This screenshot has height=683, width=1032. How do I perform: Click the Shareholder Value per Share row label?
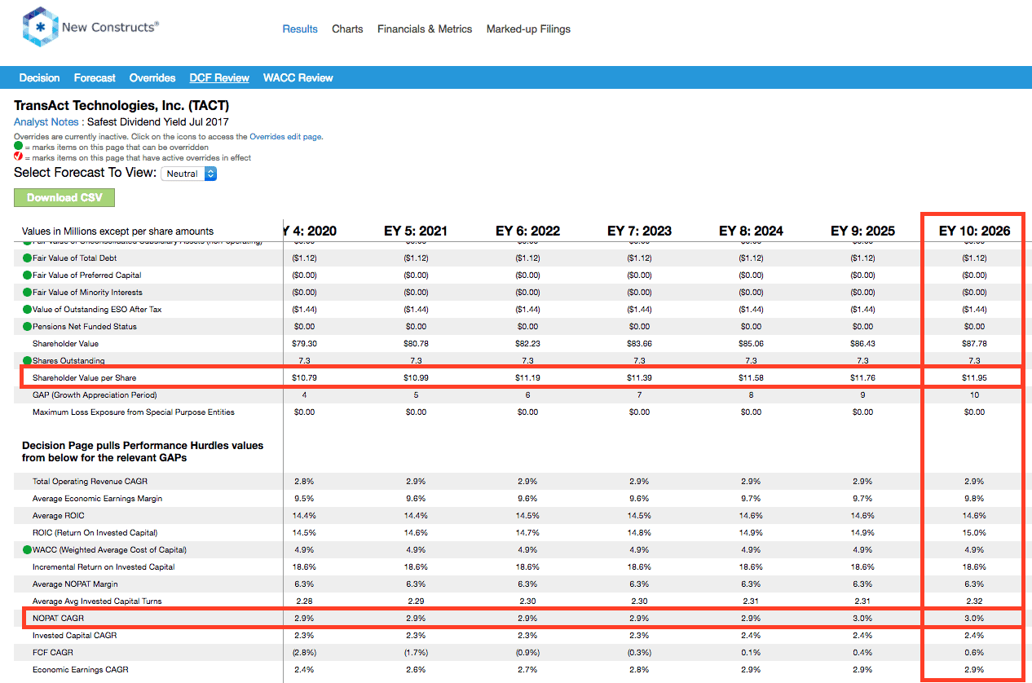(x=85, y=377)
